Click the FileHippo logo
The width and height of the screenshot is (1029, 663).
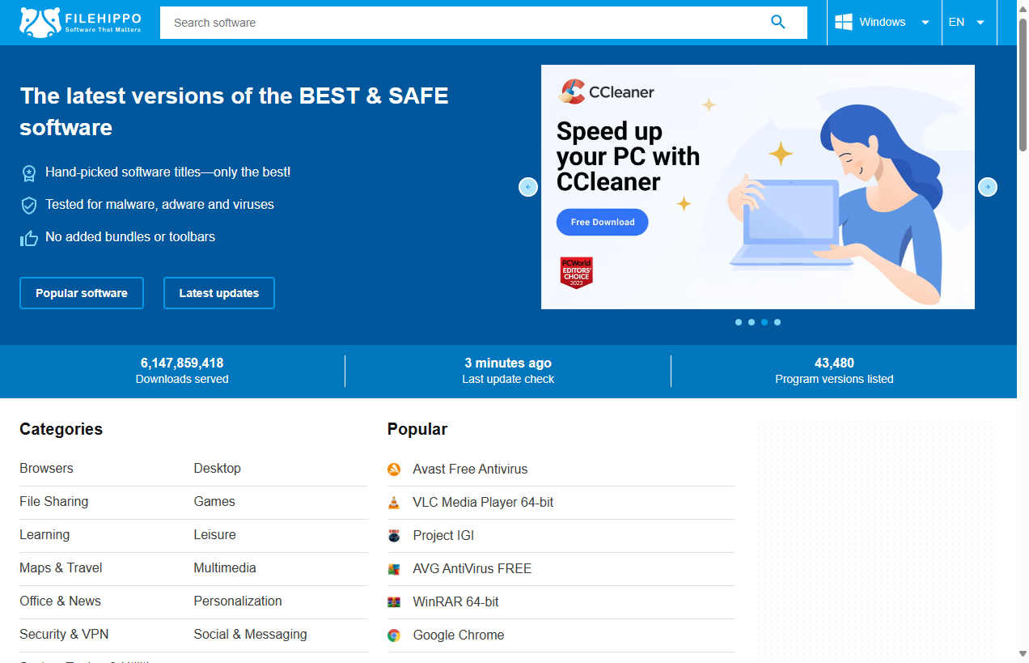pos(80,23)
